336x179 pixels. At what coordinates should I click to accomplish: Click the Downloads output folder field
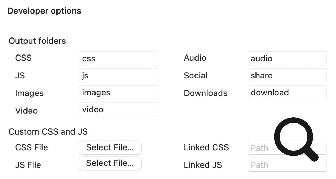(287, 92)
